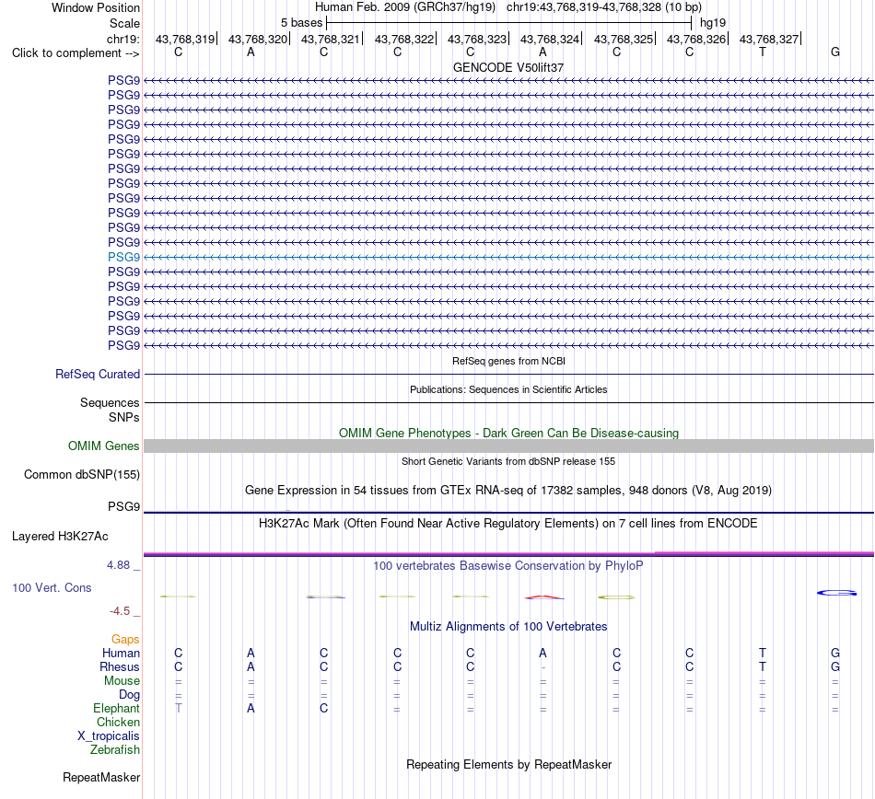Click the orange Gaps label
Image resolution: width=875 pixels, height=799 pixels.
pos(125,640)
